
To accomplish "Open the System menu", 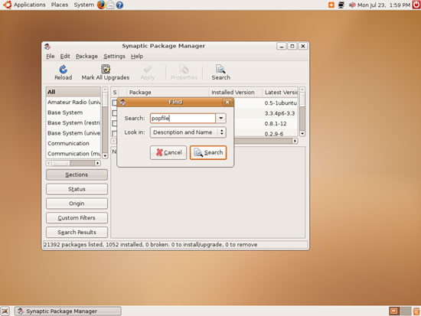I will pyautogui.click(x=83, y=5).
